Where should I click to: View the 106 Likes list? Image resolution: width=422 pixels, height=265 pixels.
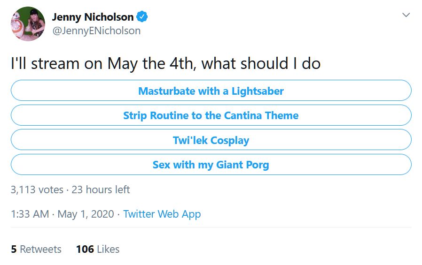pos(98,249)
